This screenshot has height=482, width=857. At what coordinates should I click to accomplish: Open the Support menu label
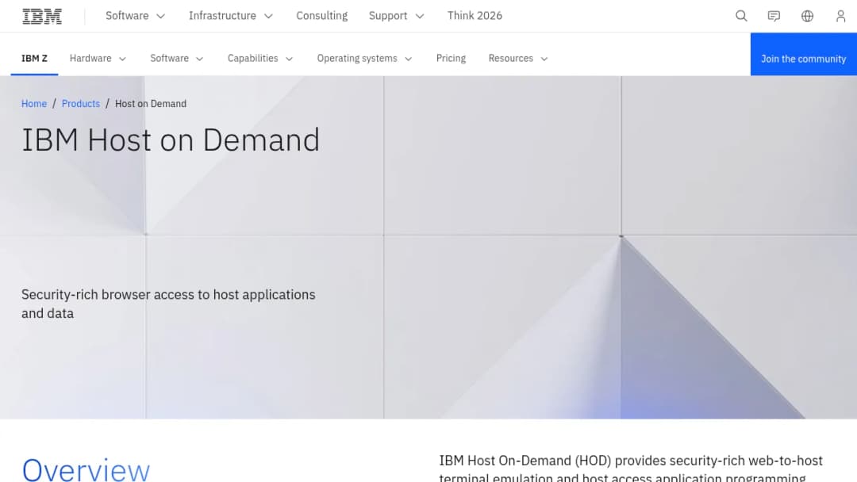388,16
